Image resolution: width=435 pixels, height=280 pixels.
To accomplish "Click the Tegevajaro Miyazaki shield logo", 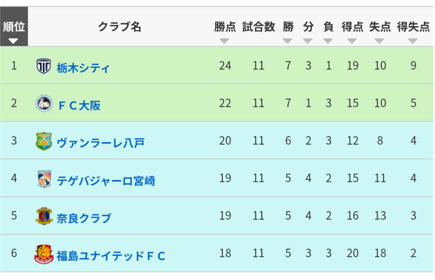I will tap(44, 179).
